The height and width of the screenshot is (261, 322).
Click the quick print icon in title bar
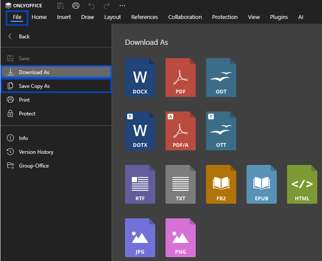click(76, 6)
